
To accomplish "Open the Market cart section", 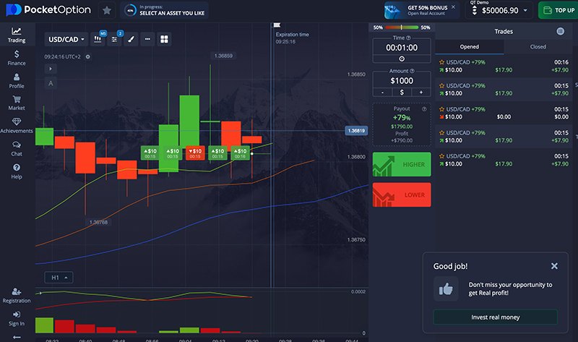I will 17,103.
